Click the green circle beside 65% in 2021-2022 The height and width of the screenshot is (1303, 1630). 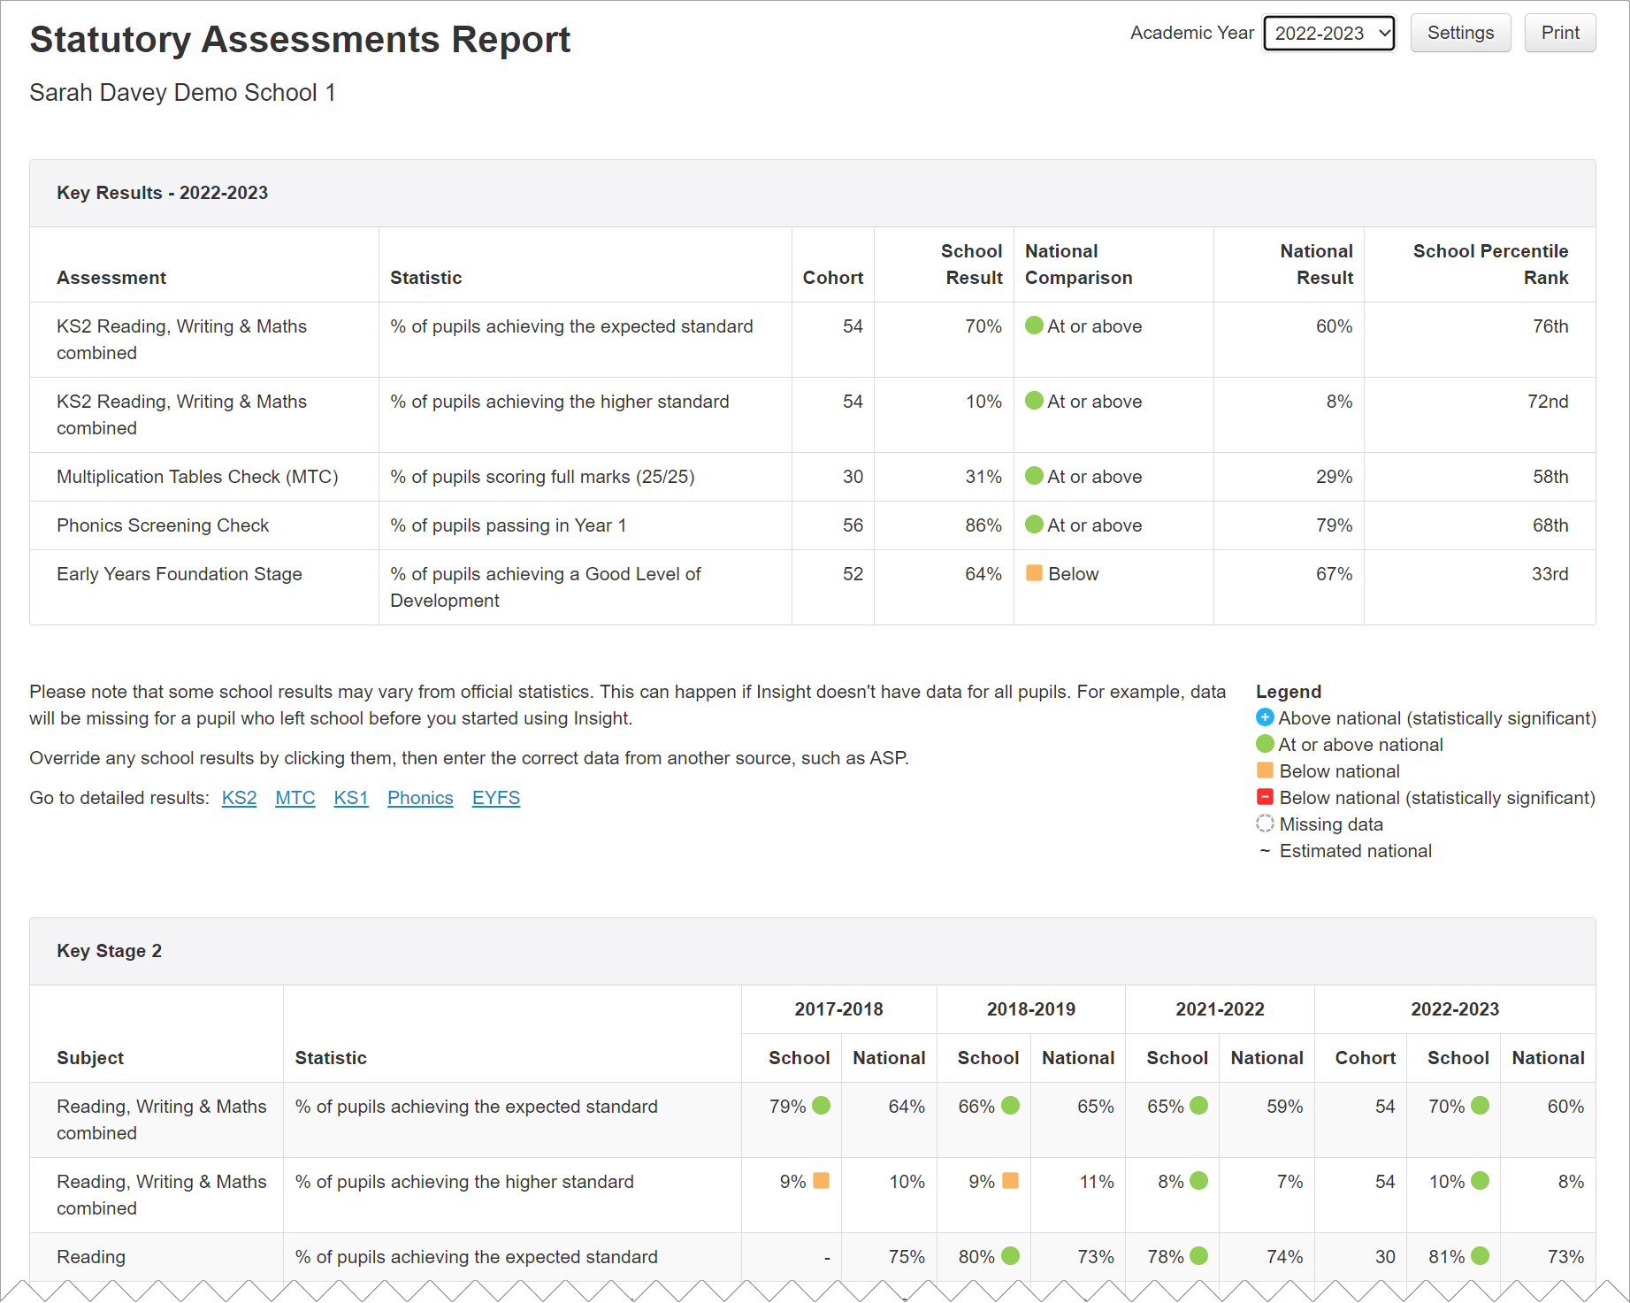coord(1198,1106)
